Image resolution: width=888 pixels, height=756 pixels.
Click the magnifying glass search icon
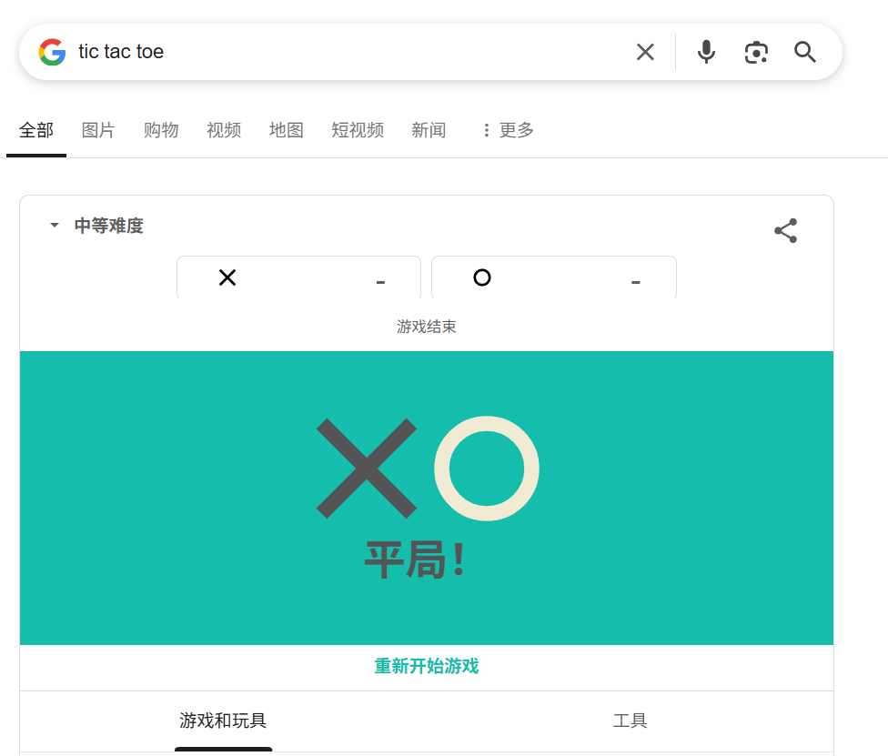coord(805,52)
